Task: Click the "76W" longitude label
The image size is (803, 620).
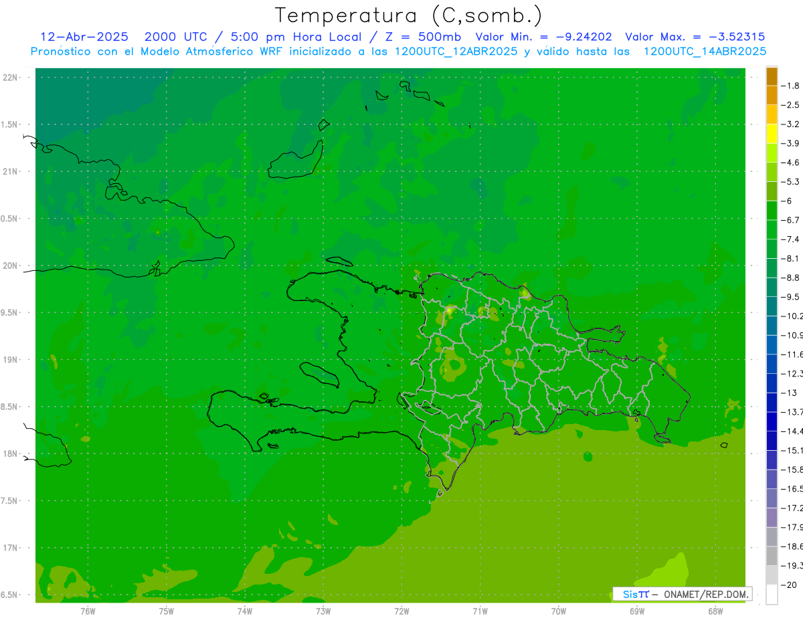Action: (x=88, y=611)
